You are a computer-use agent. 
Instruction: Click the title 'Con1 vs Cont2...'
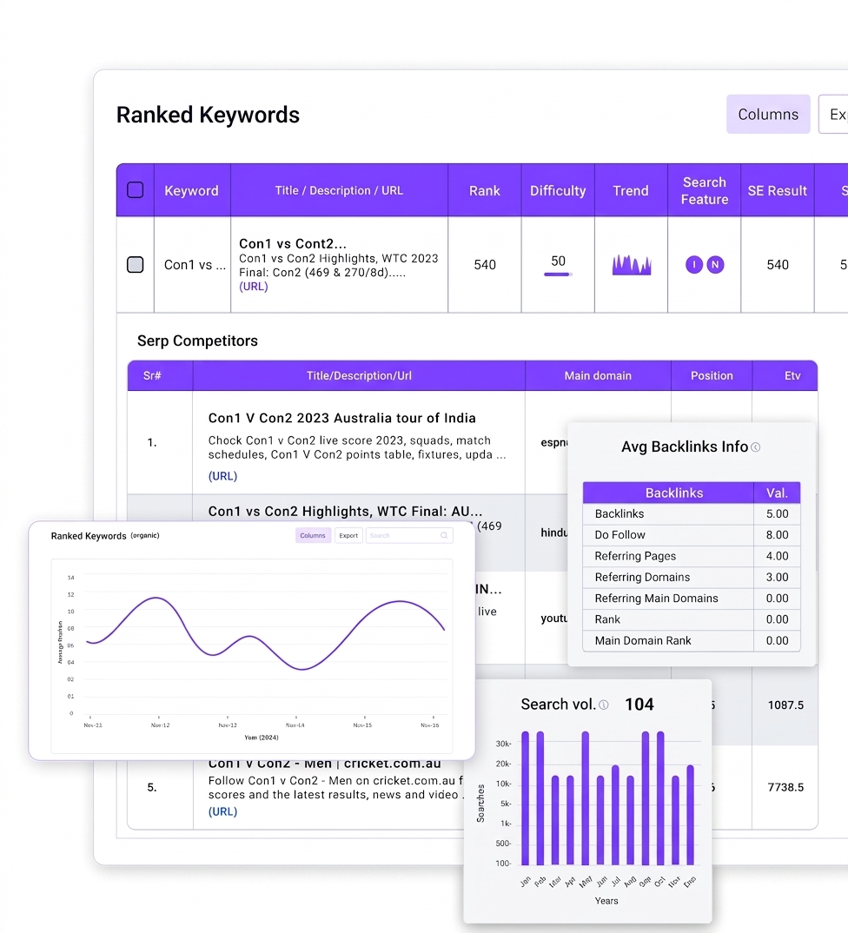[293, 243]
